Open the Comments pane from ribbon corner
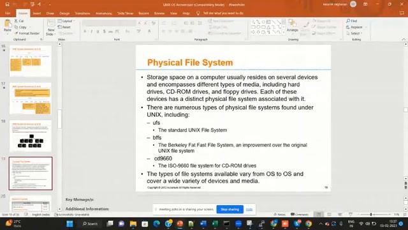Screen dimensions: 408x230 click(402, 13)
